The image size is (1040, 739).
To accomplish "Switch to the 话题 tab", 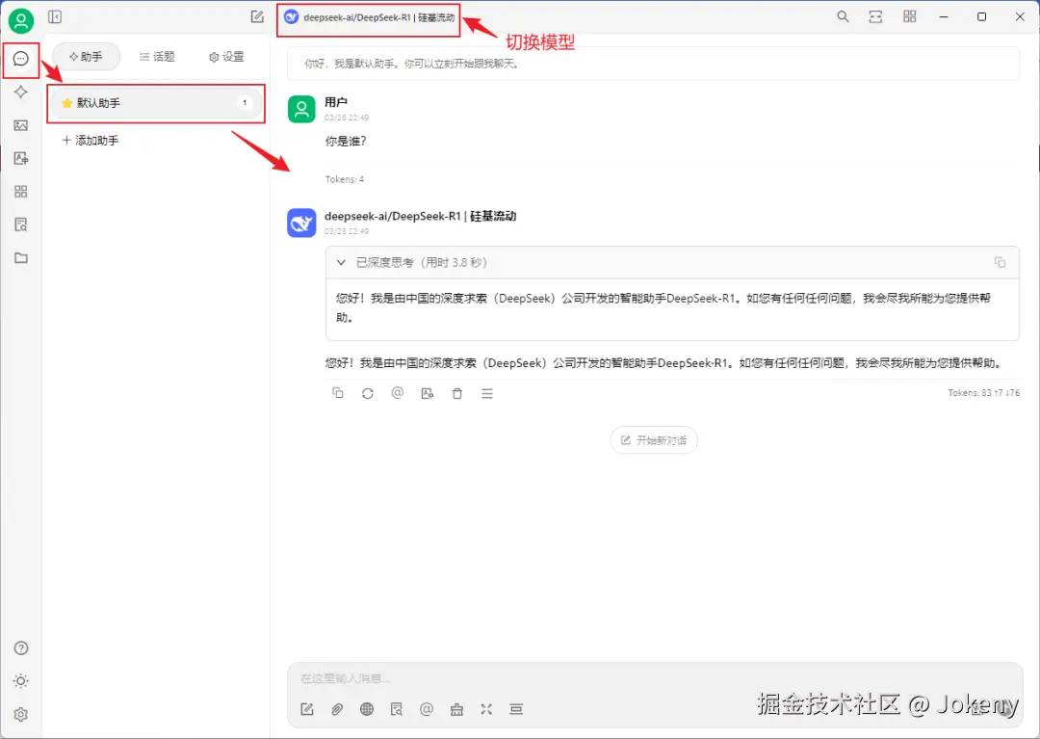I will click(x=157, y=57).
